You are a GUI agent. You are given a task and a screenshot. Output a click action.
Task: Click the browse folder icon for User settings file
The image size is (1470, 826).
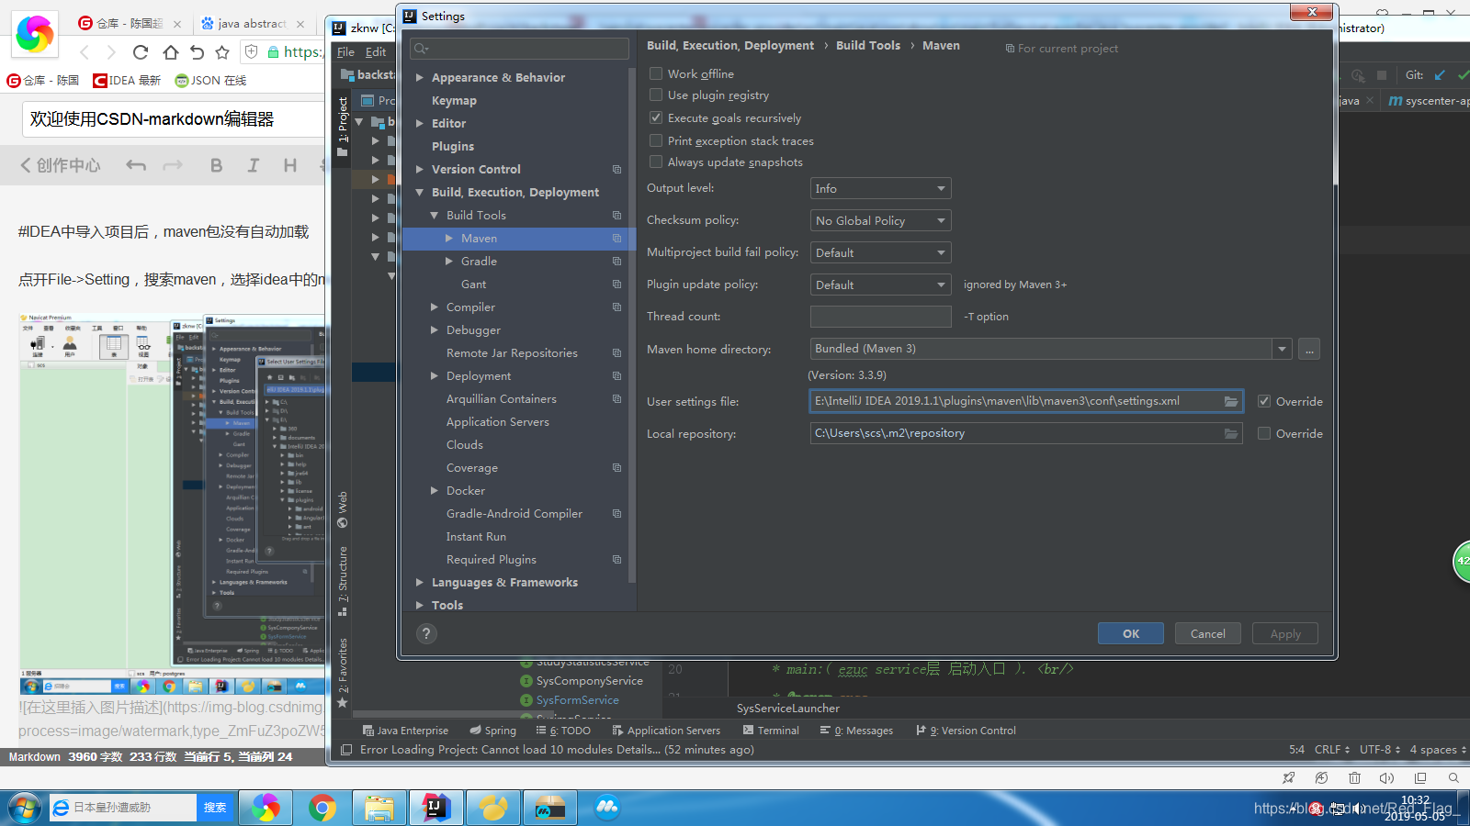click(1231, 401)
